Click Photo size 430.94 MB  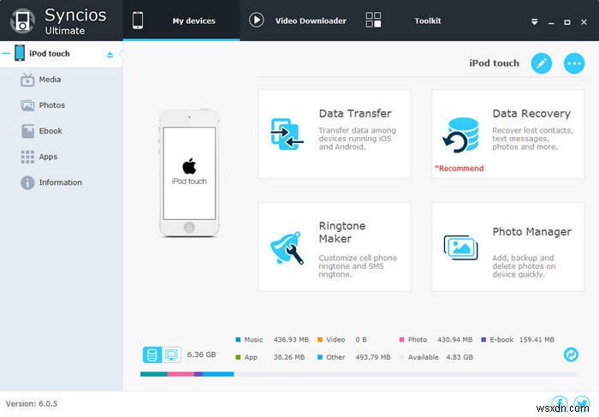click(x=454, y=339)
